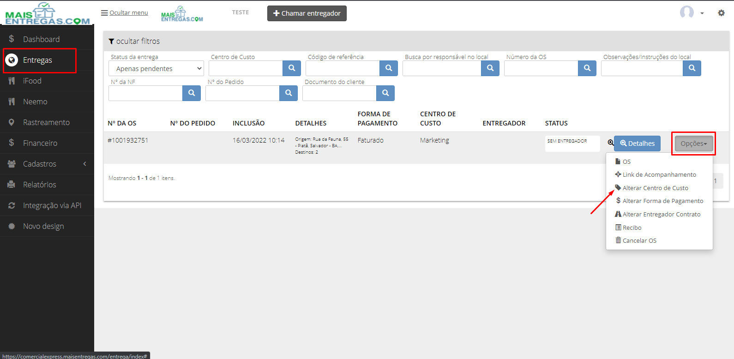This screenshot has width=734, height=359.
Task: Click the Financeiro dollar icon
Action: tap(12, 143)
